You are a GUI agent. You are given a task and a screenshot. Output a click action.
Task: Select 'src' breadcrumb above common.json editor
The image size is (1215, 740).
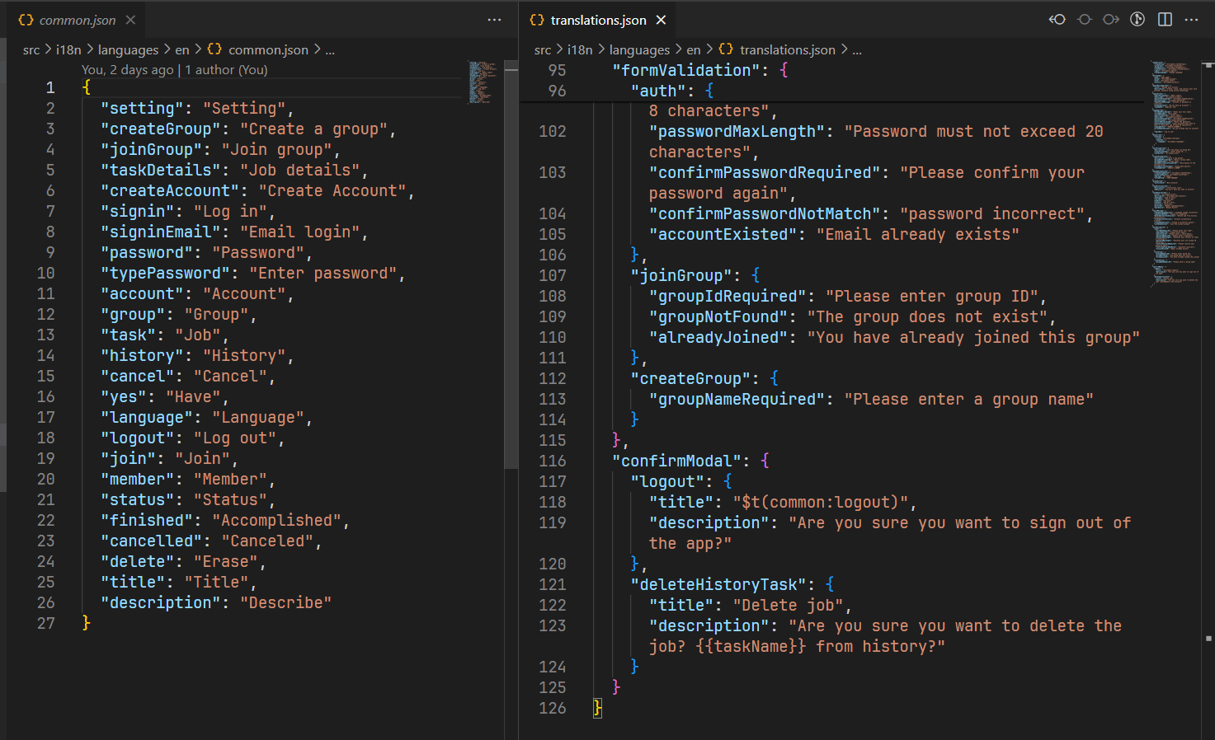[x=31, y=49]
